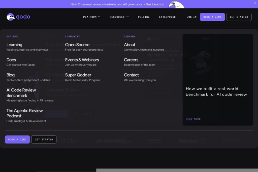Close the announcement banner with the X
258x172 pixels.
point(255,3)
